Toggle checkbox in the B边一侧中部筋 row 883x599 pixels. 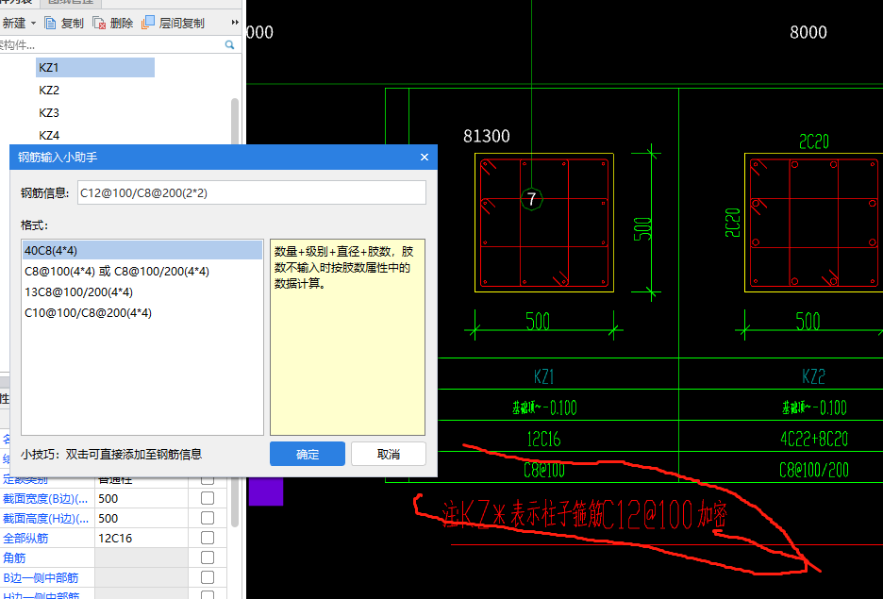(208, 577)
